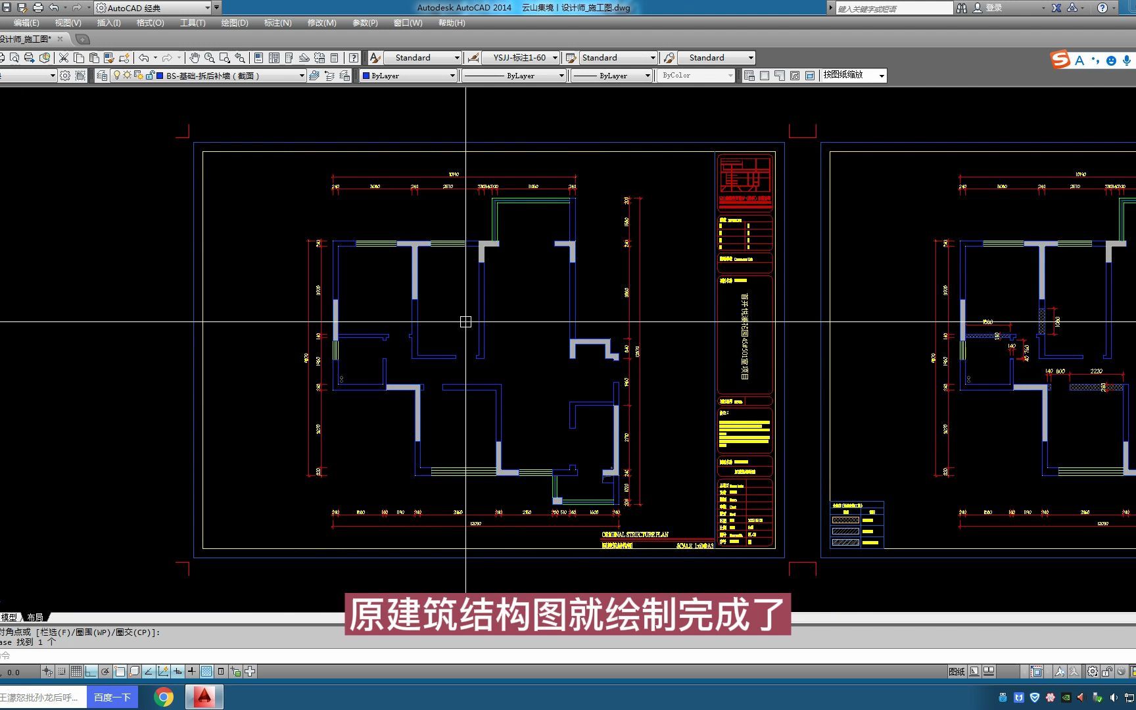
Task: Toggle Object Snap in status bar
Action: coord(120,671)
